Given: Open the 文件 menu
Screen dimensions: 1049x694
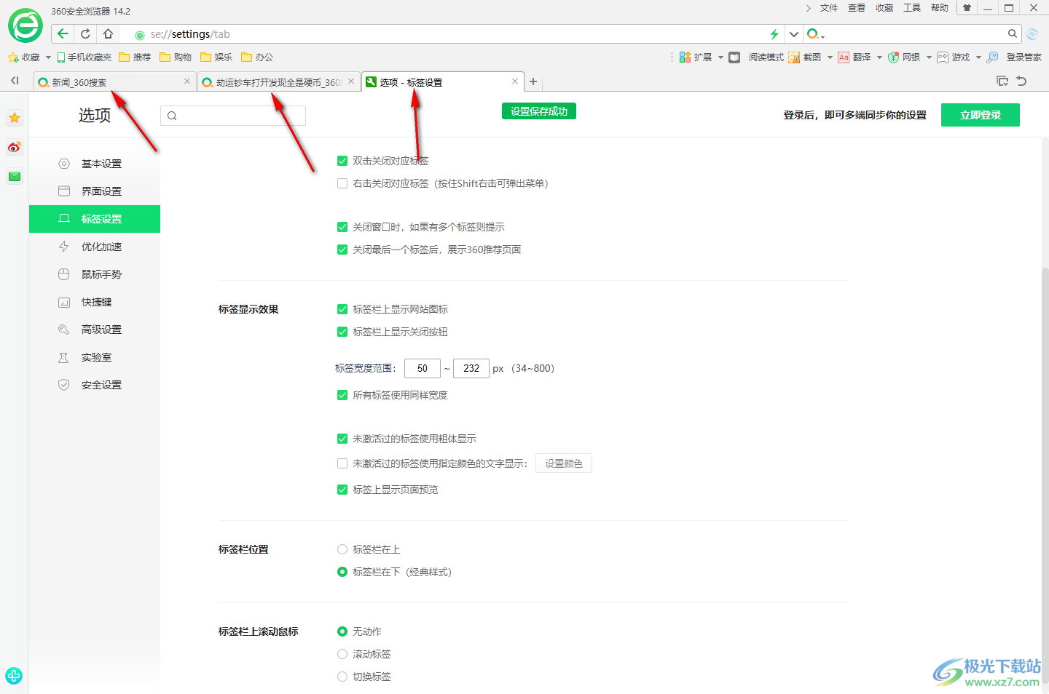Looking at the screenshot, I should point(829,8).
